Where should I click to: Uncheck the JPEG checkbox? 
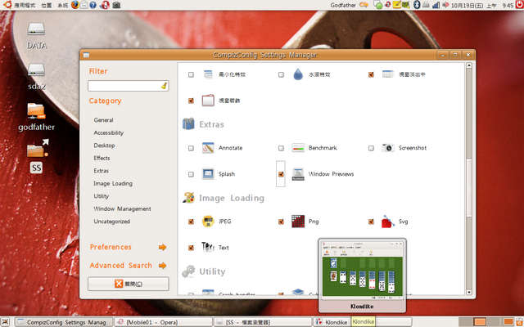click(191, 222)
